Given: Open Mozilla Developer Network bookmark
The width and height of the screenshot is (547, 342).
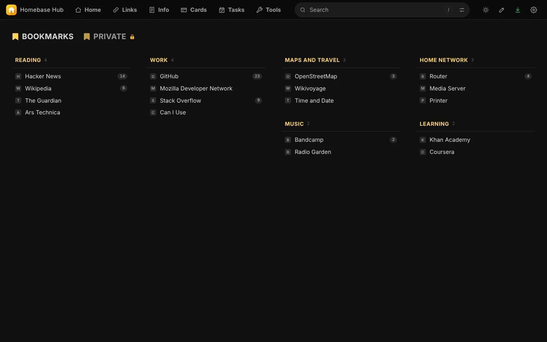Looking at the screenshot, I should pos(206,88).
